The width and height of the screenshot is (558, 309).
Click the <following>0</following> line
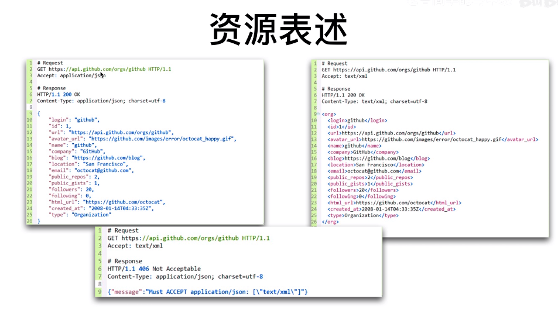click(362, 197)
